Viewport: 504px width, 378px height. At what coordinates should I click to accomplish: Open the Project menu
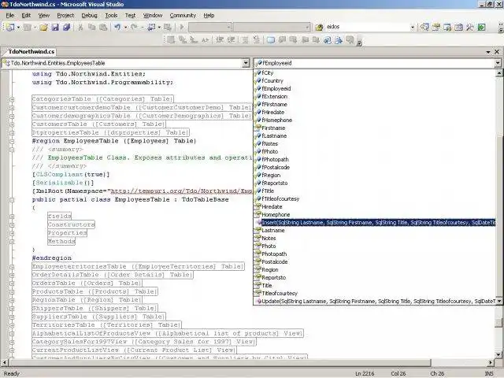65,16
